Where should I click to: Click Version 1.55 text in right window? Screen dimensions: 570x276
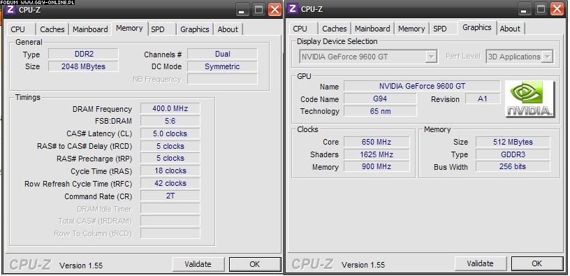pyautogui.click(x=363, y=265)
